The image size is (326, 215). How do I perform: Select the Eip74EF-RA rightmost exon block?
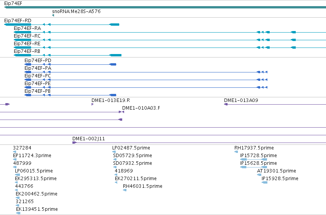(x=293, y=32)
